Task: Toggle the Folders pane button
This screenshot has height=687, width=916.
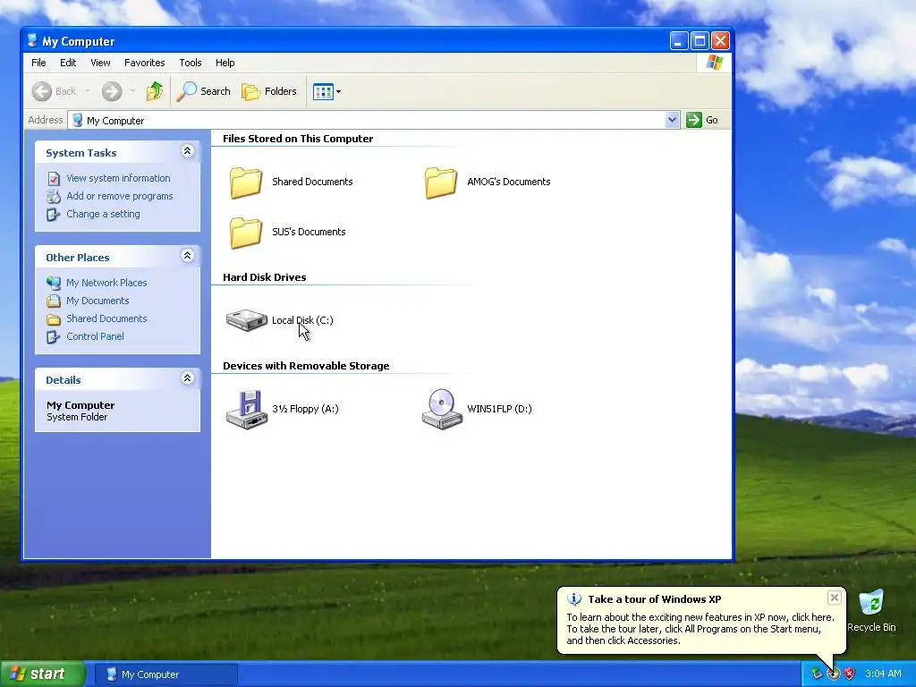Action: coord(269,91)
